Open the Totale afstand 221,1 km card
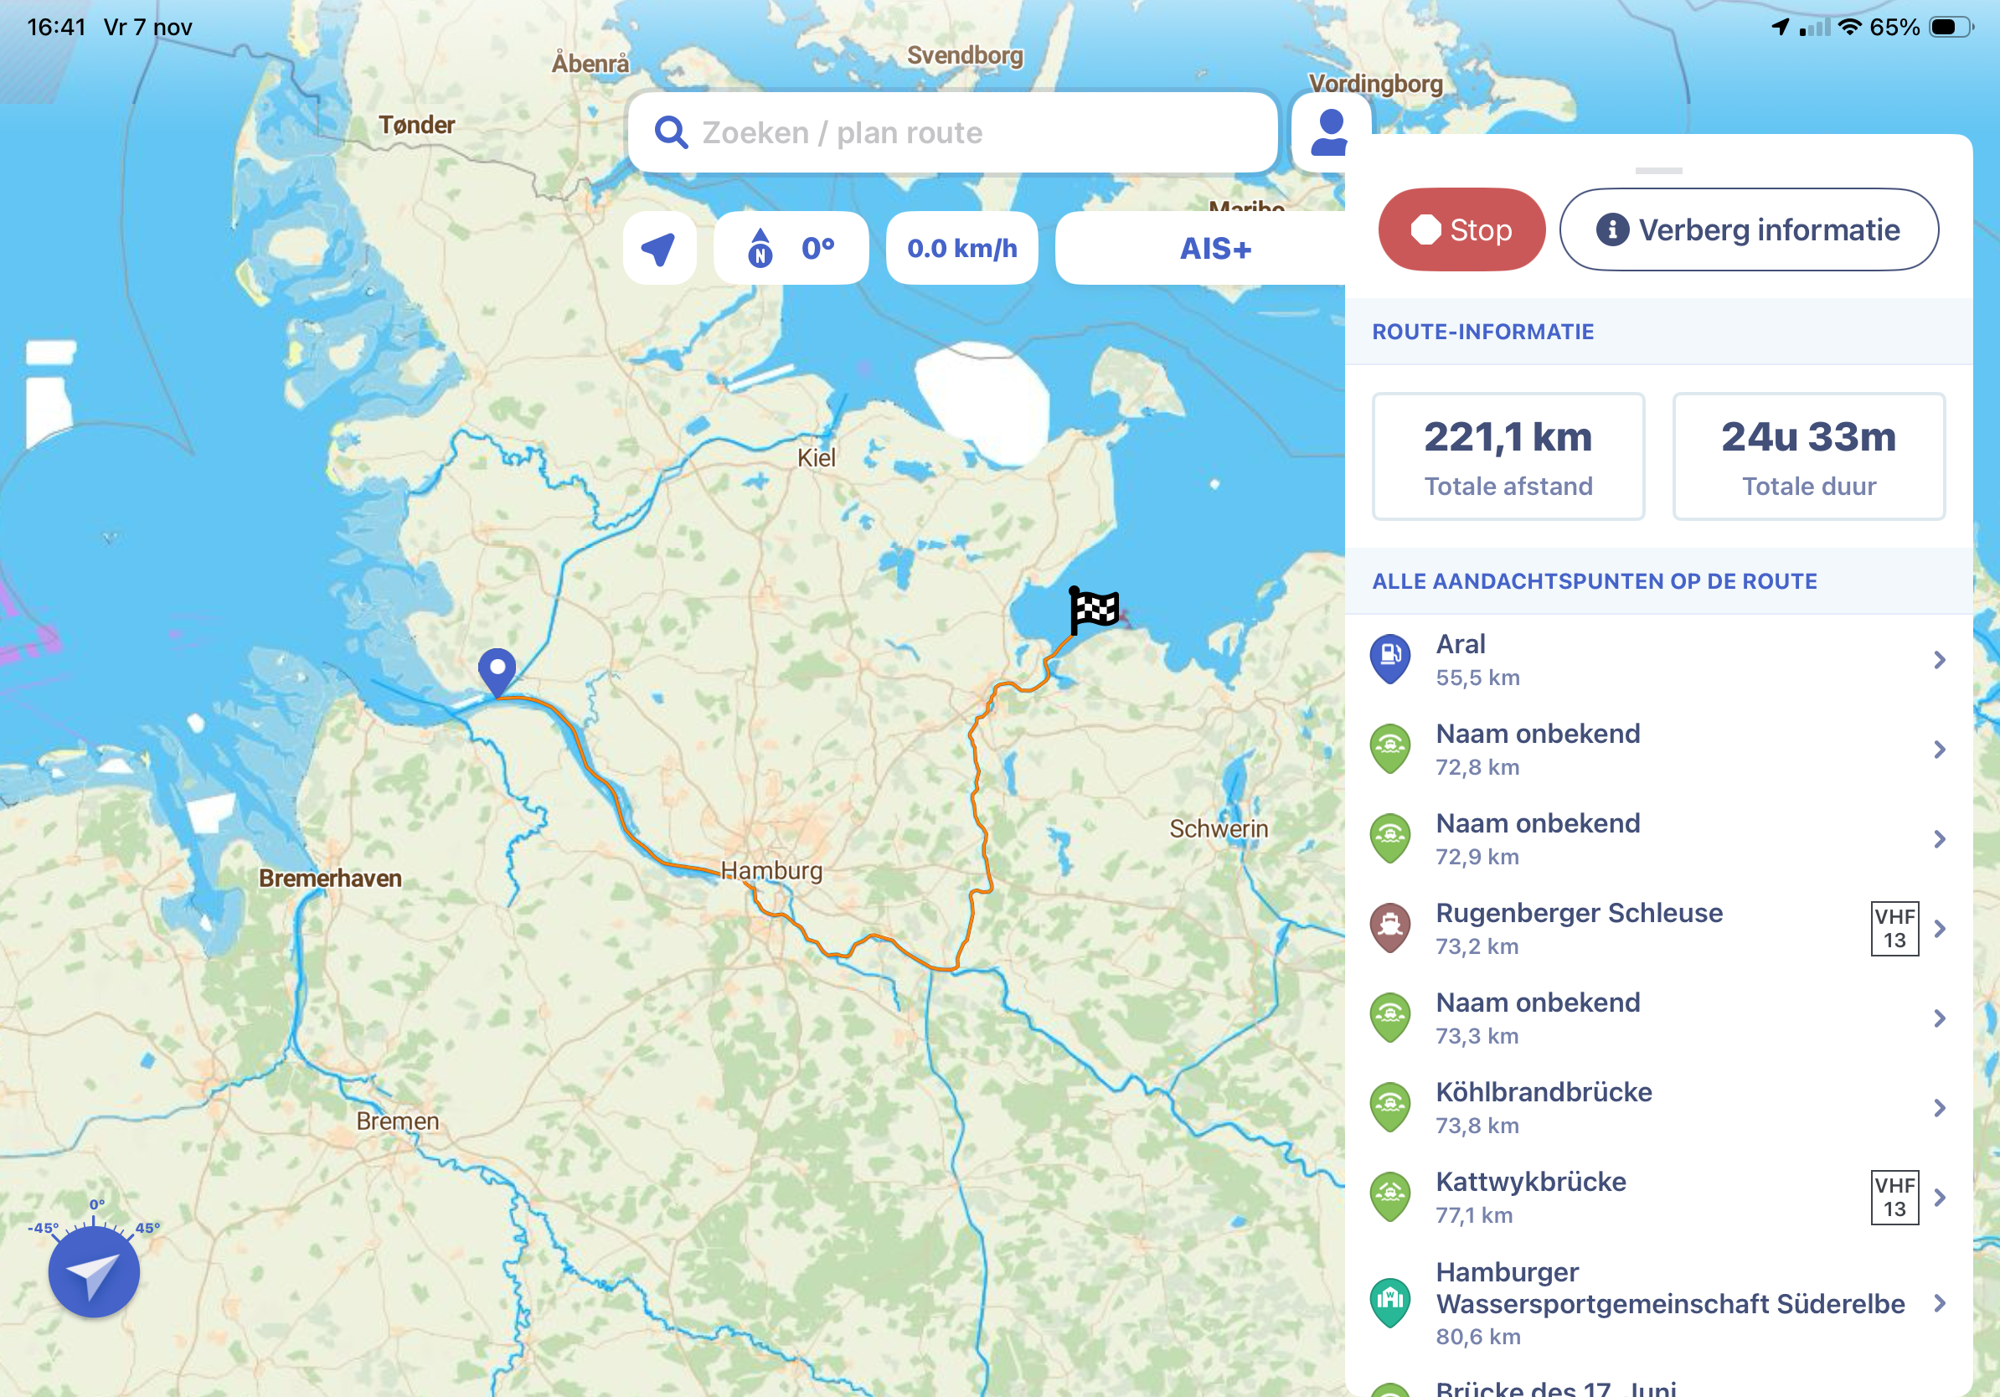The height and width of the screenshot is (1397, 2000). click(1508, 456)
